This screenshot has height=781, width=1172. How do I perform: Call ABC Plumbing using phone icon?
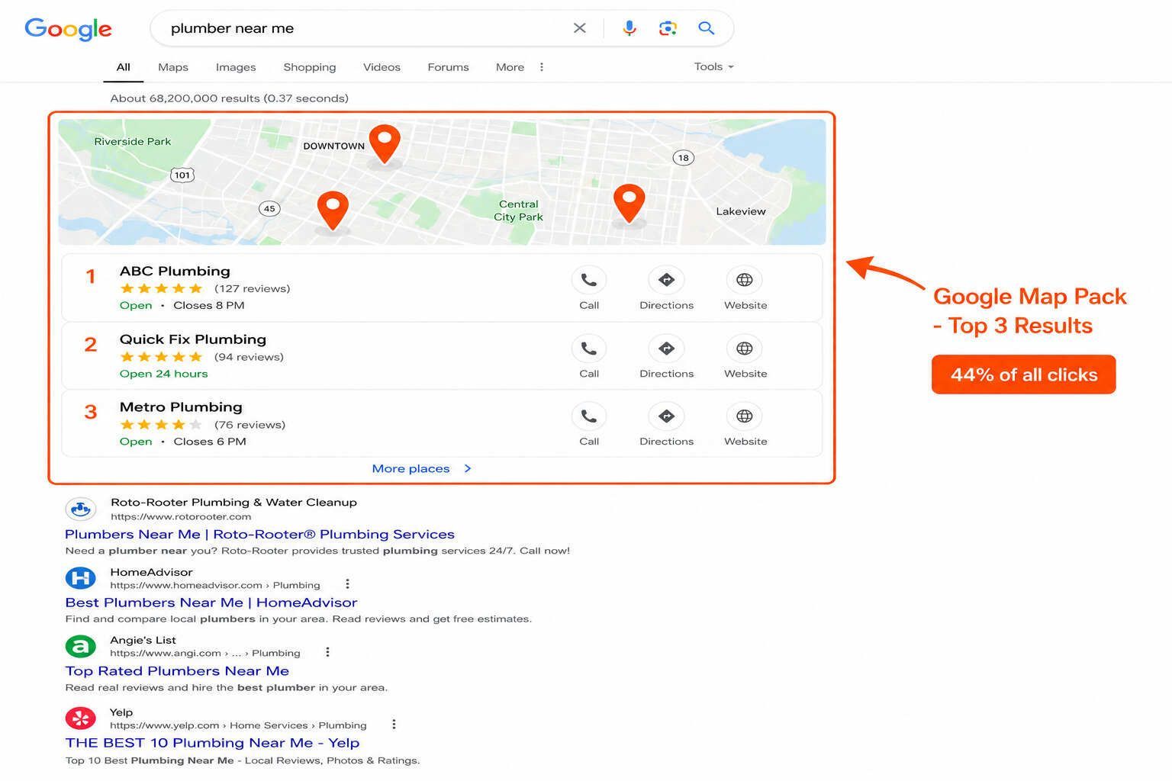(x=589, y=280)
